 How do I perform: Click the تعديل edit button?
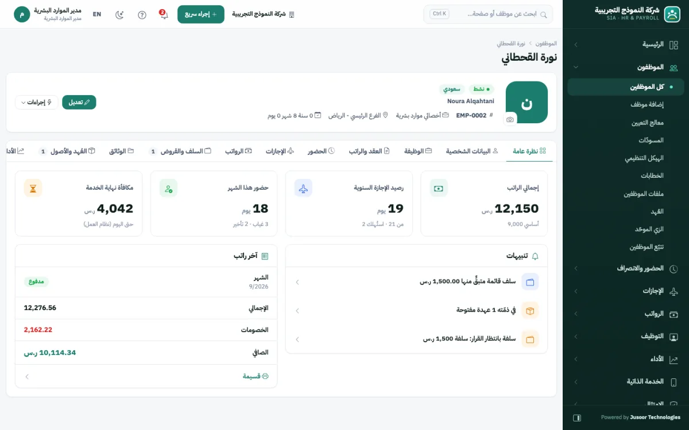79,102
